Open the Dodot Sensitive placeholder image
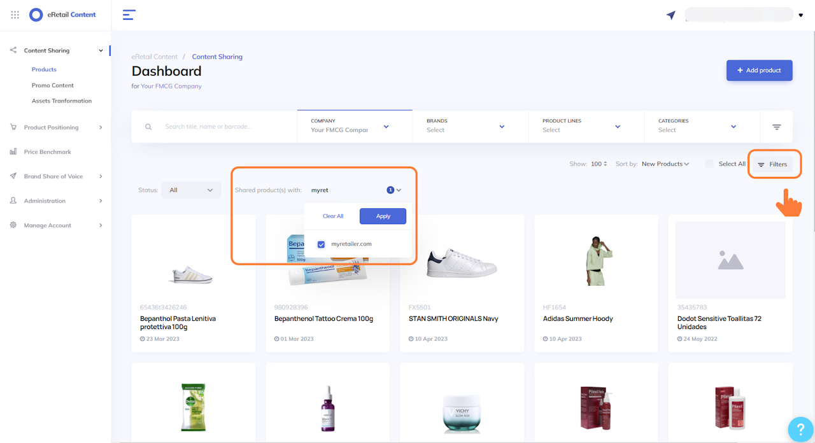This screenshot has width=815, height=443. click(x=730, y=260)
